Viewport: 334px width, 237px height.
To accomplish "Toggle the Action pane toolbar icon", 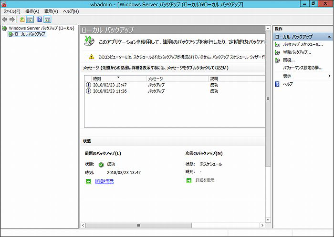I will pos(48,20).
